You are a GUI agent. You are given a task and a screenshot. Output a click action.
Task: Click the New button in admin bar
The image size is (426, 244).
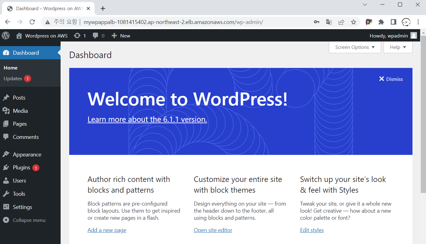click(121, 36)
